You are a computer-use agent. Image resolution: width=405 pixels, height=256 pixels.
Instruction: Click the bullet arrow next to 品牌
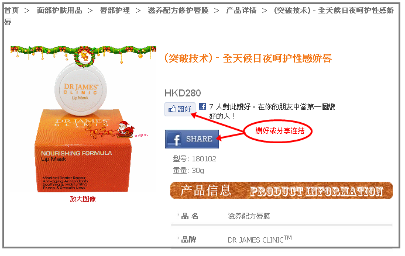179,238
